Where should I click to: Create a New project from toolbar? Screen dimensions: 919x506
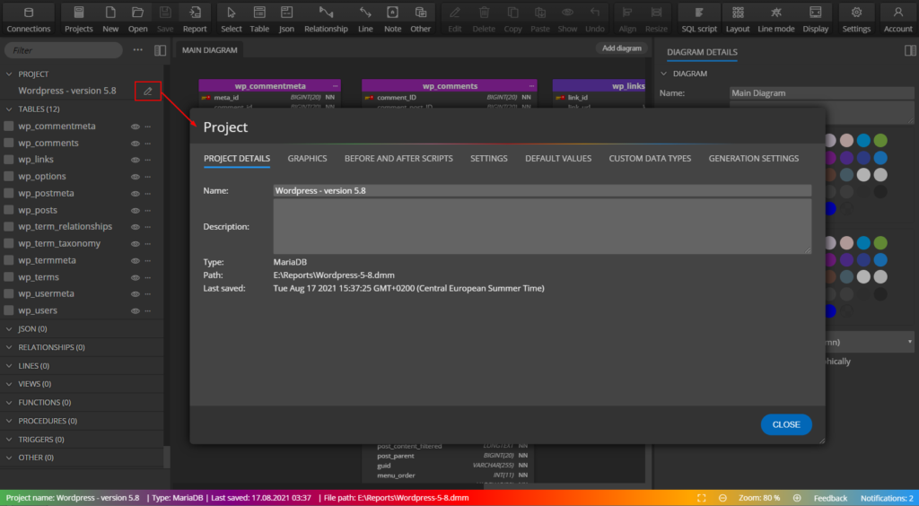110,19
